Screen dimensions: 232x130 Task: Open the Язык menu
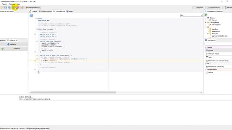pos(18,4)
